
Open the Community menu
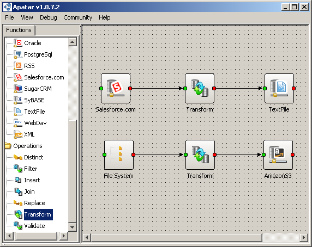coord(78,17)
